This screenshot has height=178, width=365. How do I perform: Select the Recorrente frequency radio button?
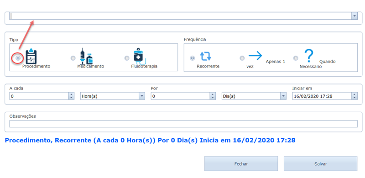(x=193, y=58)
